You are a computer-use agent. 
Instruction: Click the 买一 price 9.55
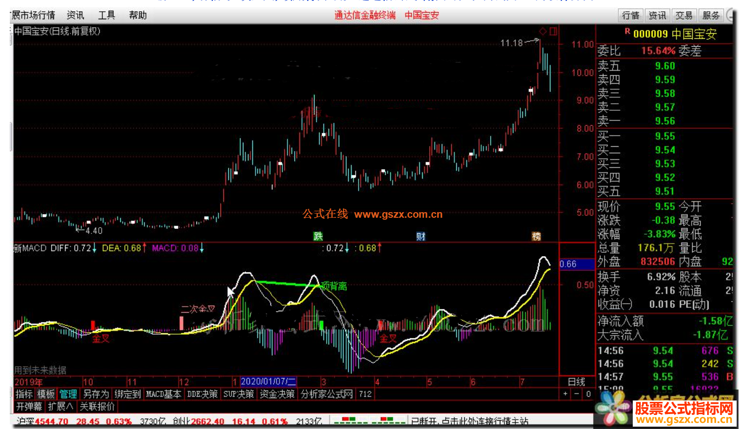[665, 136]
